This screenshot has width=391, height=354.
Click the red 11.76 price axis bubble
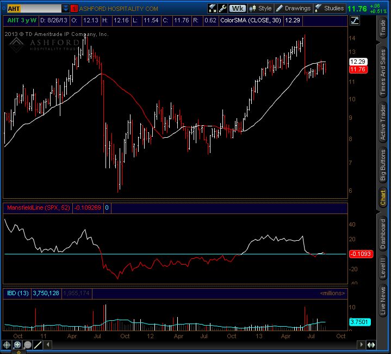pos(358,69)
